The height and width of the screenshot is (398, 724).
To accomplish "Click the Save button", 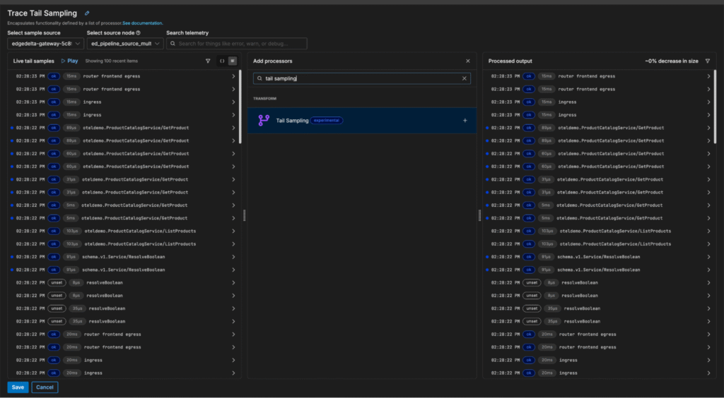I will point(18,387).
